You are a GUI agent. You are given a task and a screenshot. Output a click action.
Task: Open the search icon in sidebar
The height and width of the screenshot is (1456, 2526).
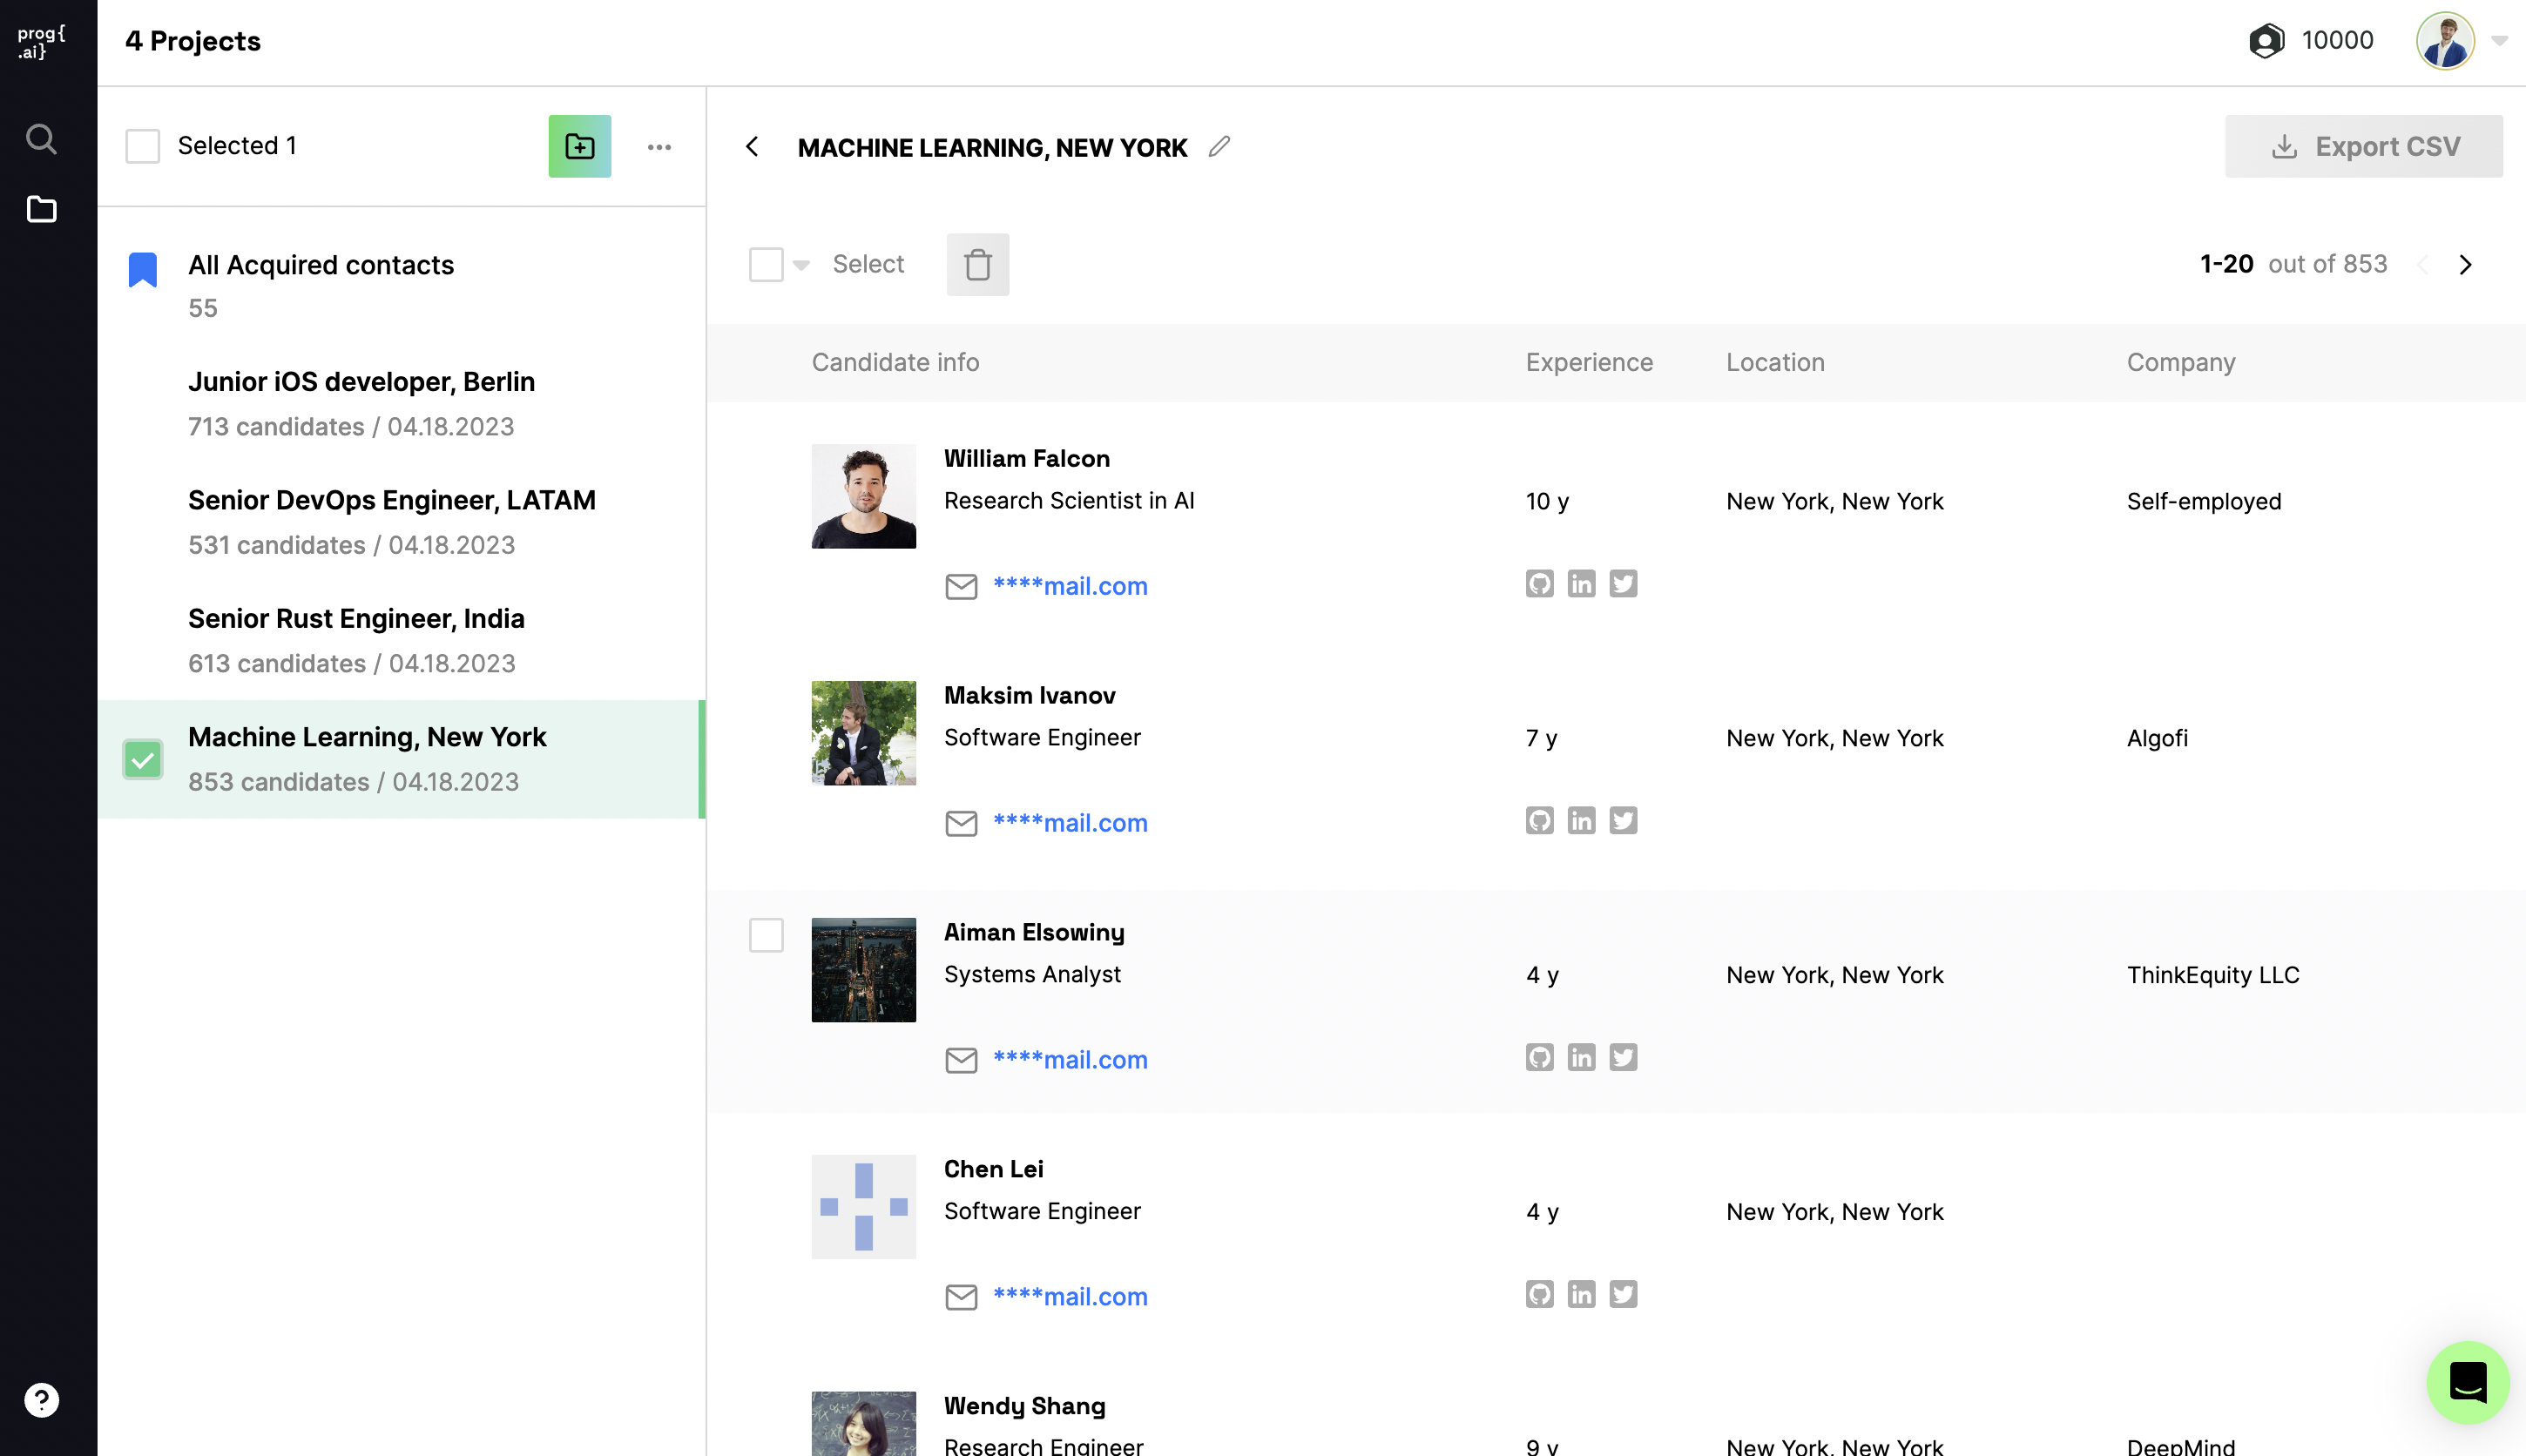click(x=41, y=139)
